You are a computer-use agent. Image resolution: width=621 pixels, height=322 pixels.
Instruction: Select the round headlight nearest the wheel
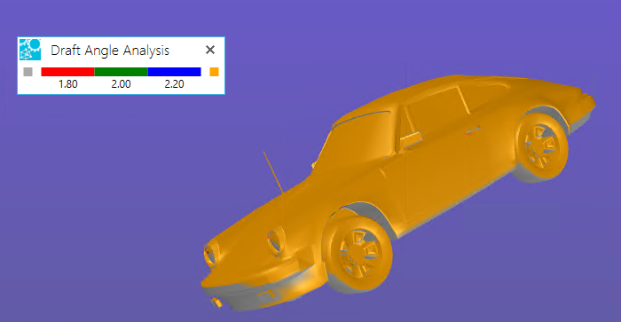(x=276, y=241)
